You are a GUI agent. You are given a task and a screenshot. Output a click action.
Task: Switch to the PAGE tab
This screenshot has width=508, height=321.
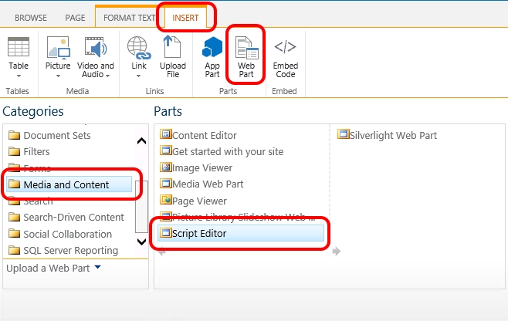(75, 16)
